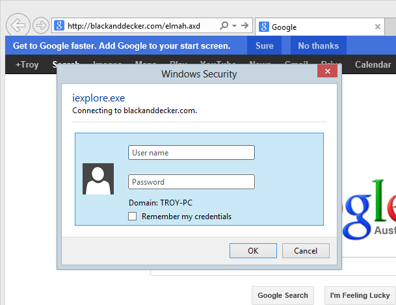
Task: Click the address bar search magnifier icon
Action: click(x=224, y=25)
